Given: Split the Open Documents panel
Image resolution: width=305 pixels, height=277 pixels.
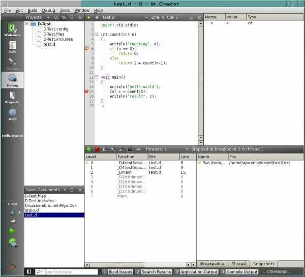Looking at the screenshot, I should pos(72,190).
